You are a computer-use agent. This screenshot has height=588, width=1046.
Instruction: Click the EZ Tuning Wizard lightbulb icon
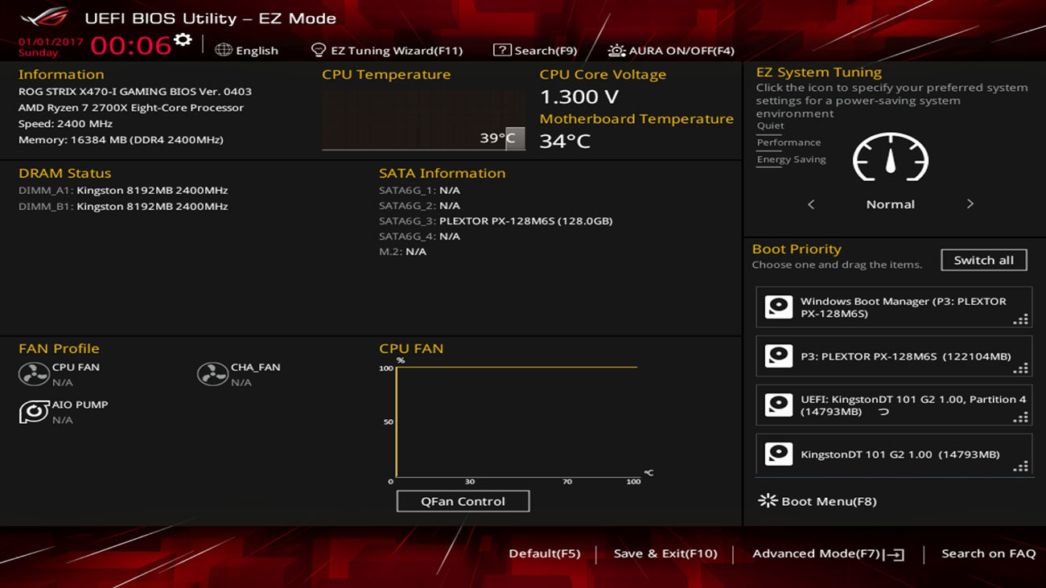point(319,50)
